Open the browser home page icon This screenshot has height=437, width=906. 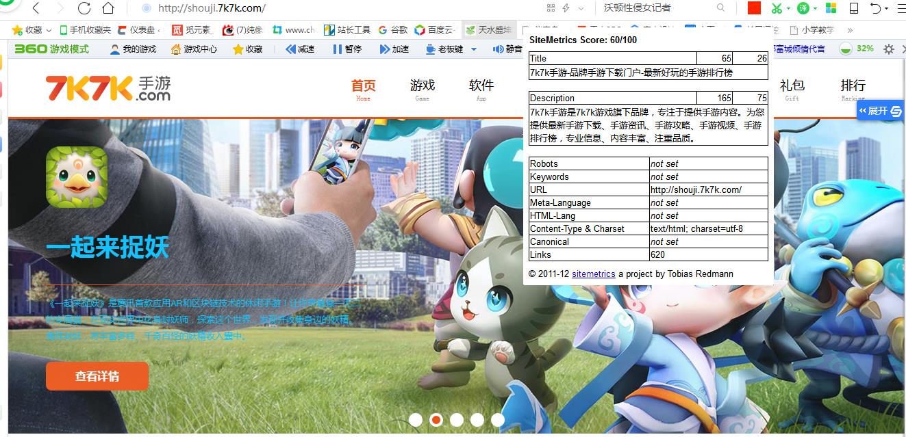(x=108, y=8)
